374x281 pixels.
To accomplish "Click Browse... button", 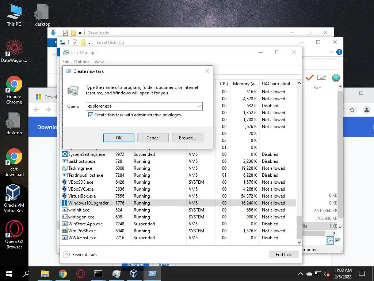I will [187, 138].
